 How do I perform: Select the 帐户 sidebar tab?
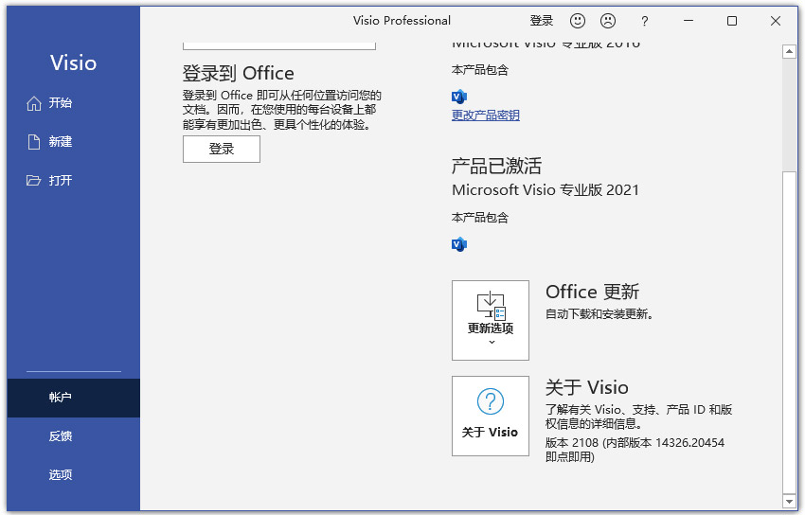[x=74, y=398]
